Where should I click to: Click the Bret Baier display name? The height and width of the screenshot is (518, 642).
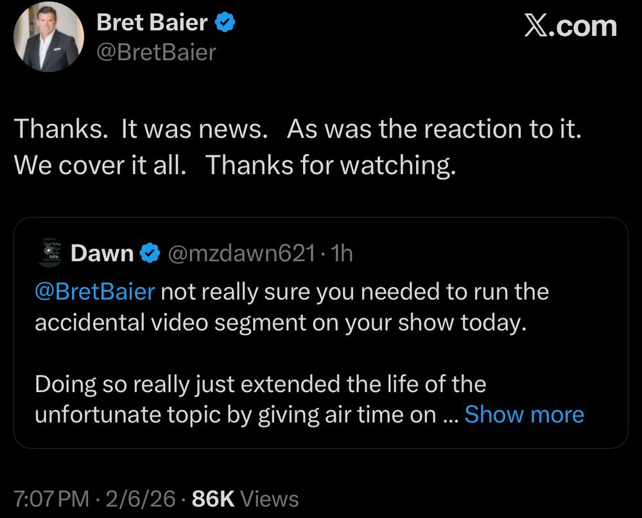[152, 24]
